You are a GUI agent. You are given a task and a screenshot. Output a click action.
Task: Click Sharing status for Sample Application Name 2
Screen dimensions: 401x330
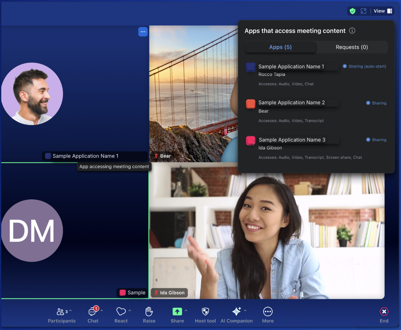376,103
